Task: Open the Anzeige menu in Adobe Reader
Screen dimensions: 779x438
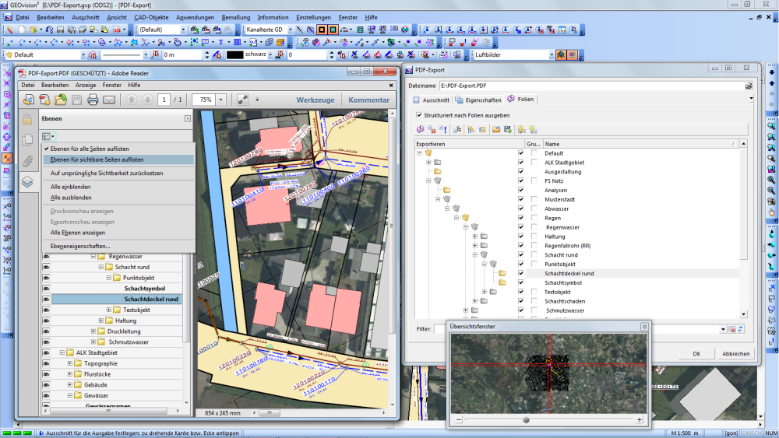Action: (x=86, y=86)
